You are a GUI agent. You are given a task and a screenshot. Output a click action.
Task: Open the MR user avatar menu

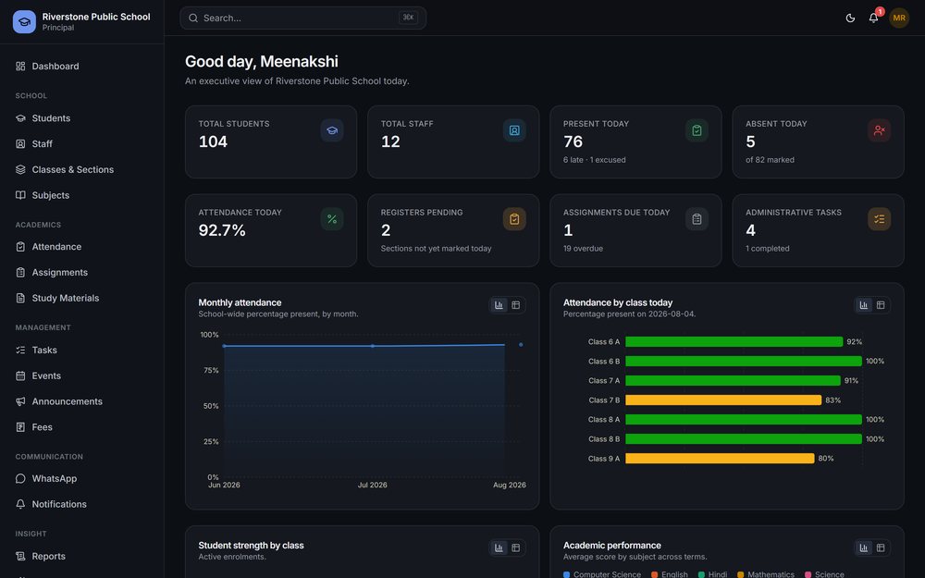[899, 18]
